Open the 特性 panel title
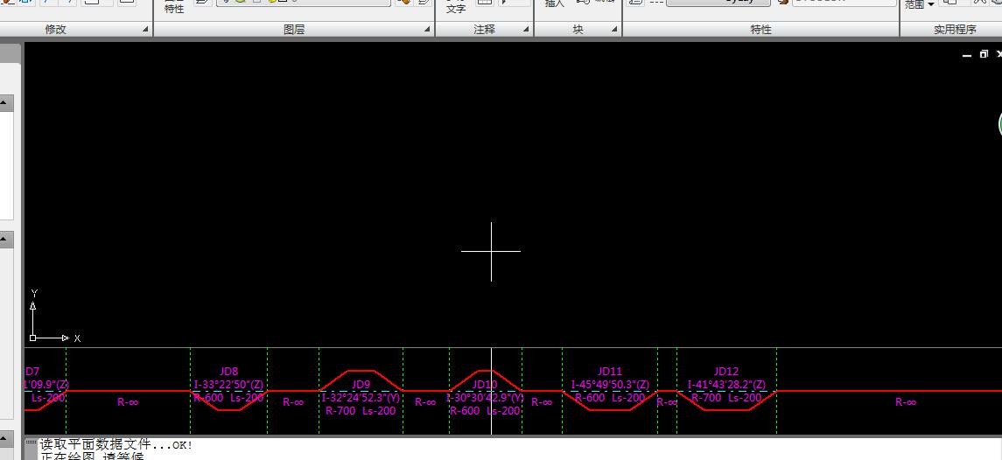The height and width of the screenshot is (460, 1002). click(x=760, y=30)
